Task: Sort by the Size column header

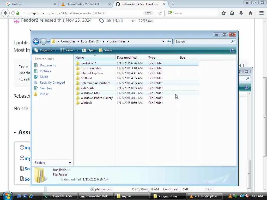Action: click(x=188, y=58)
